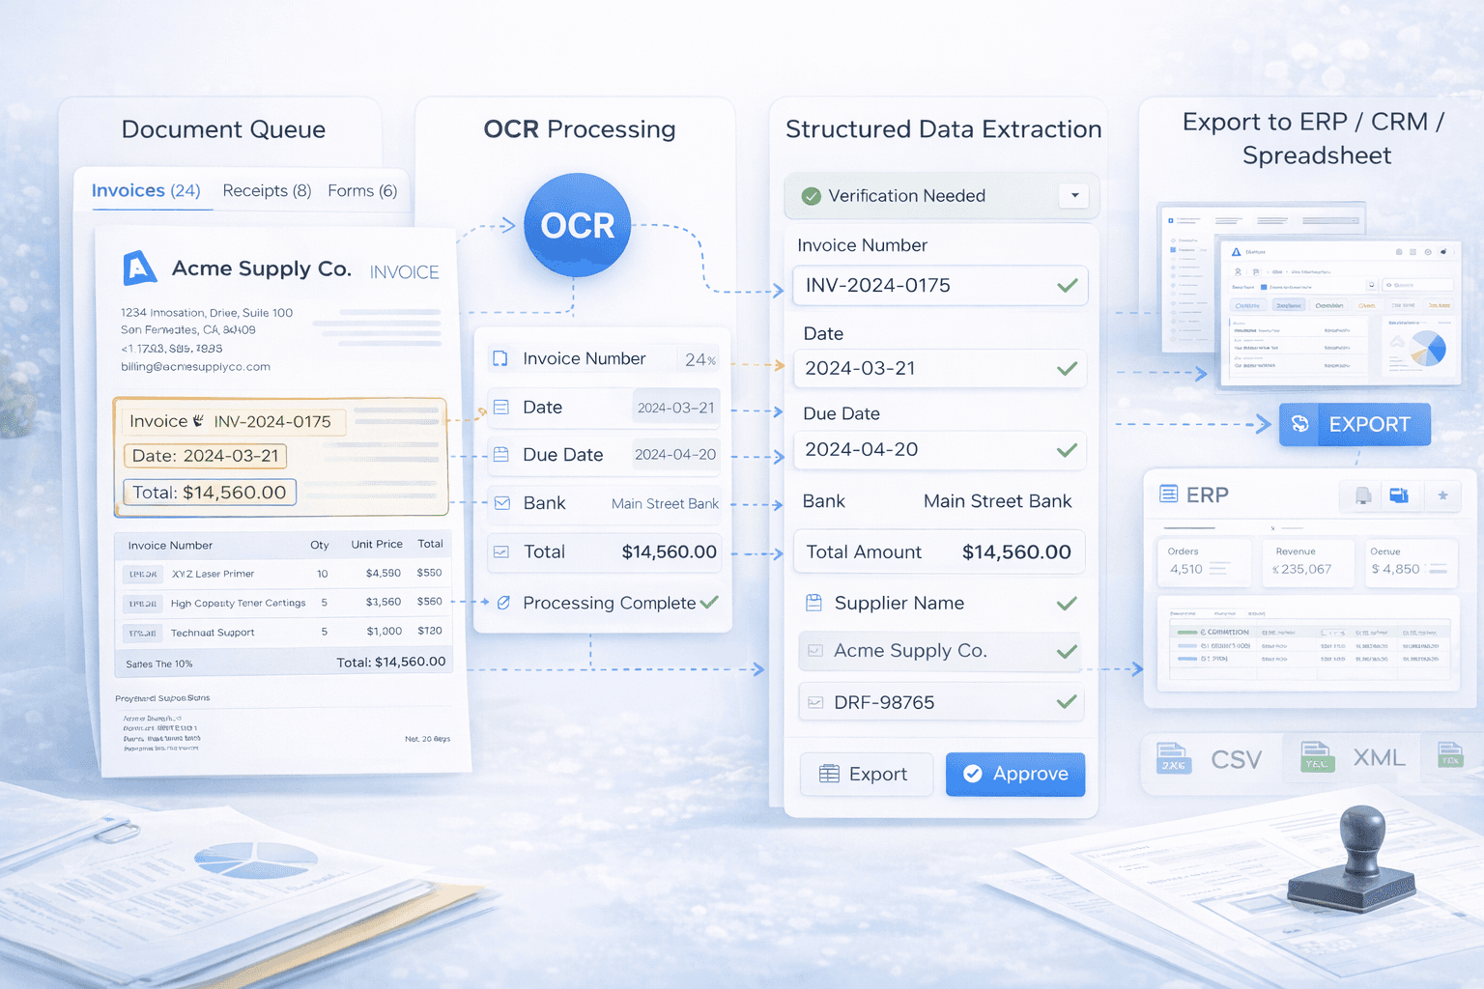Viewport: 1484px width, 989px height.
Task: Click the Invoice Number row icon in OCR panel
Action: point(500,358)
